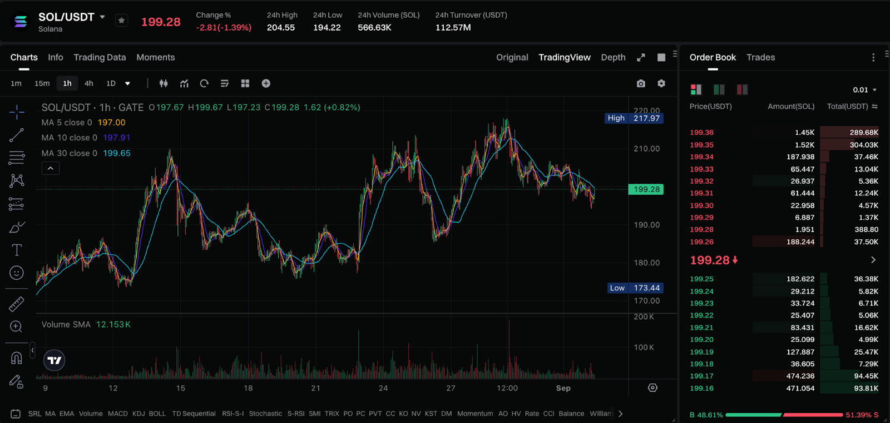Click the buy/sell ratio bar
The height and width of the screenshot is (423, 890).
point(784,415)
